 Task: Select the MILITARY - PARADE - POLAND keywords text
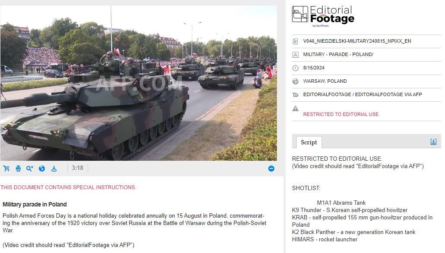[338, 54]
